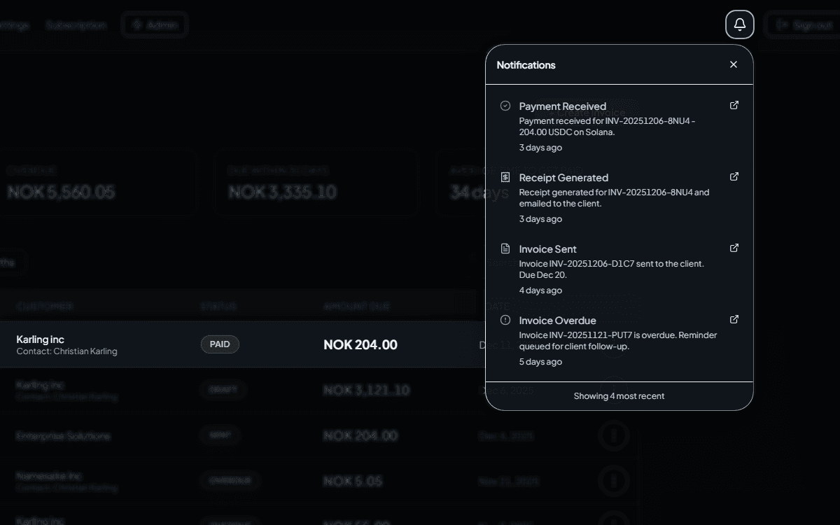
Task: Click the PAID status badge
Action: click(x=220, y=344)
